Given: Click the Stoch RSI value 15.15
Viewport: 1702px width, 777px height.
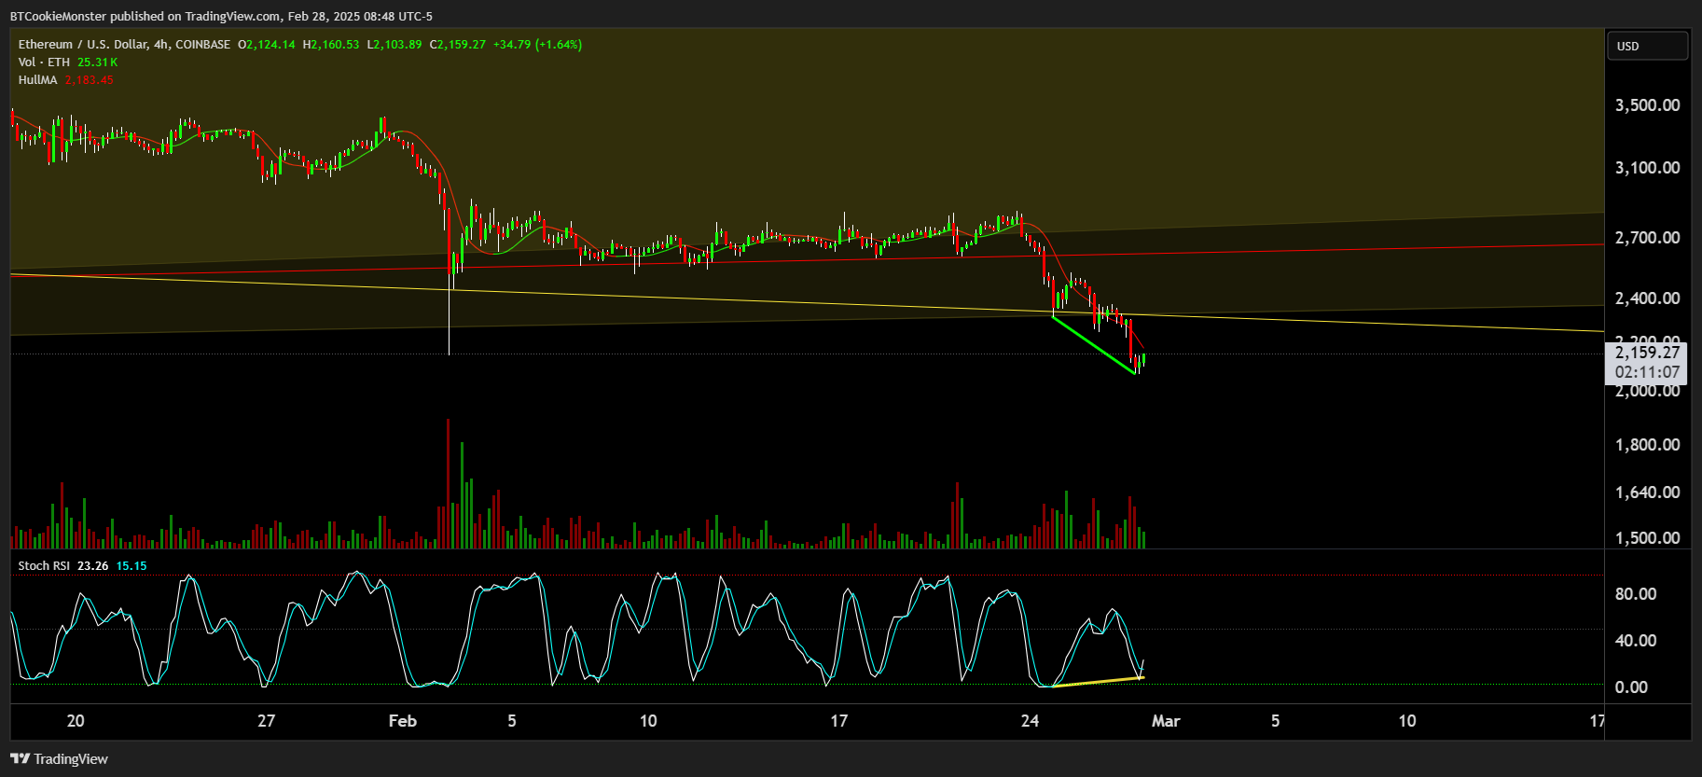Looking at the screenshot, I should 131,566.
